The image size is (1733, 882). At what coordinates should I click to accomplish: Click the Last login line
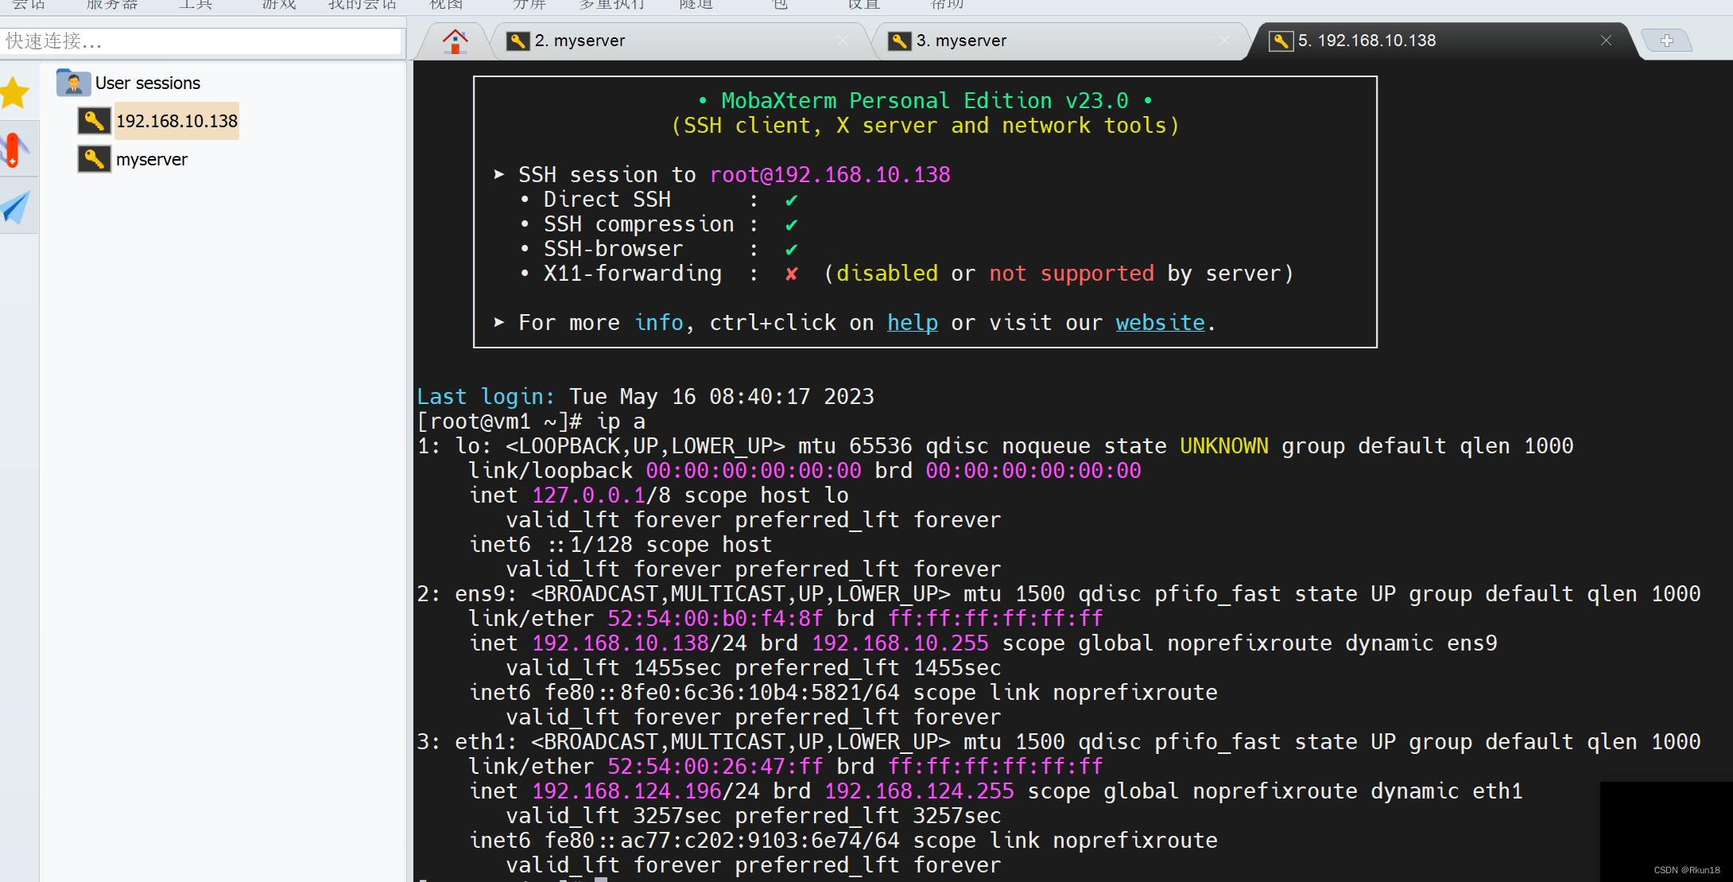pos(646,397)
